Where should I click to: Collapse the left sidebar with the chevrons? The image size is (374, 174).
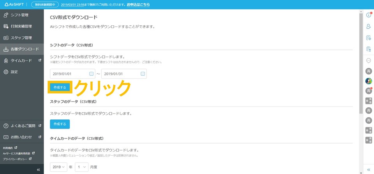38,170
